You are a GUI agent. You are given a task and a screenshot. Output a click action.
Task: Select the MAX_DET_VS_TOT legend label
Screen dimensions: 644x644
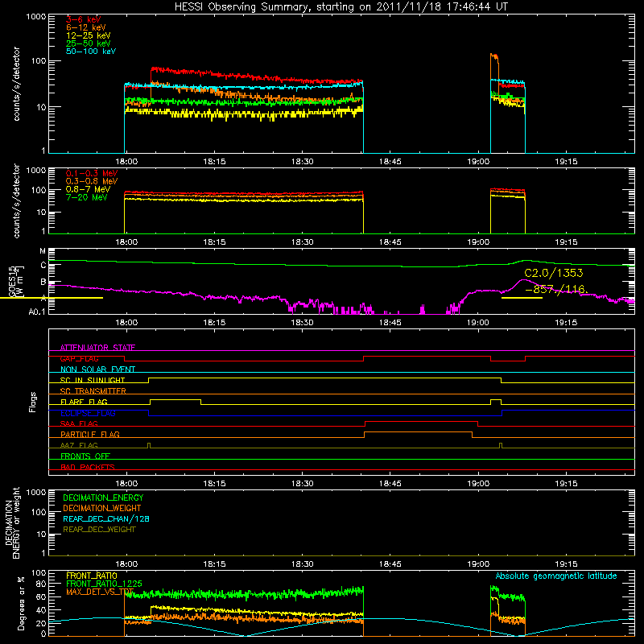pyautogui.click(x=100, y=592)
